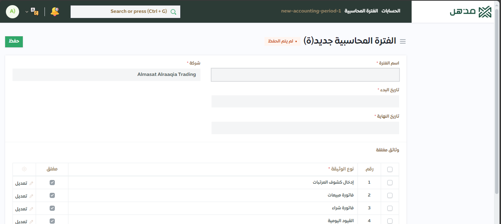This screenshot has width=501, height=224.
Task: Click تعديل in row 1
Action: click(x=21, y=183)
